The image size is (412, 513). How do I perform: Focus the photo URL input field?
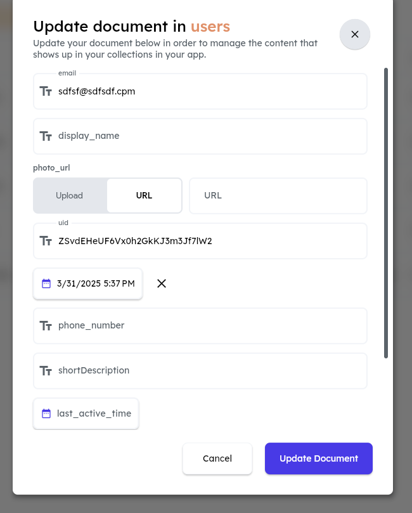coord(278,196)
